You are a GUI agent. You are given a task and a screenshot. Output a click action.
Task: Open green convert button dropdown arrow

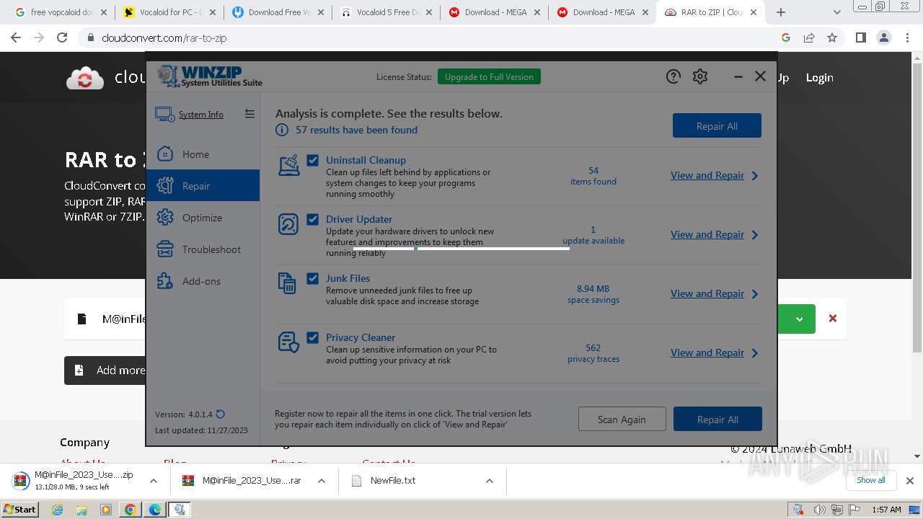(x=799, y=319)
